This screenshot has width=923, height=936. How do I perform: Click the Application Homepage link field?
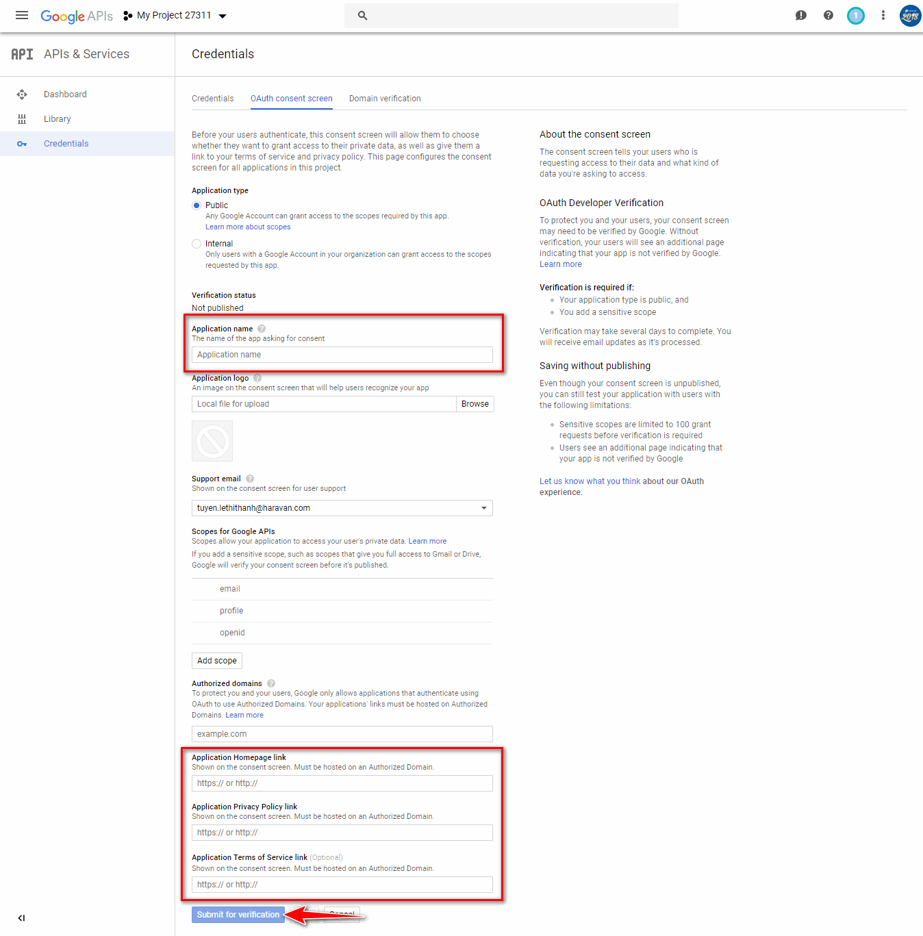coord(342,783)
